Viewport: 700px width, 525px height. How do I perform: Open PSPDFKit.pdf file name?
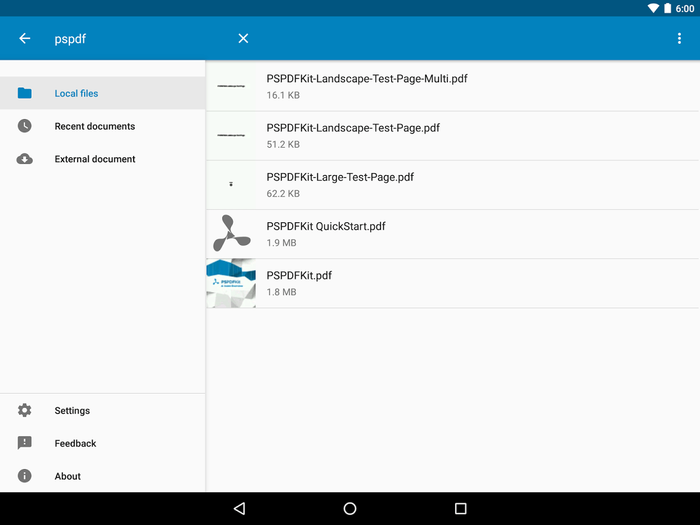[x=299, y=275]
